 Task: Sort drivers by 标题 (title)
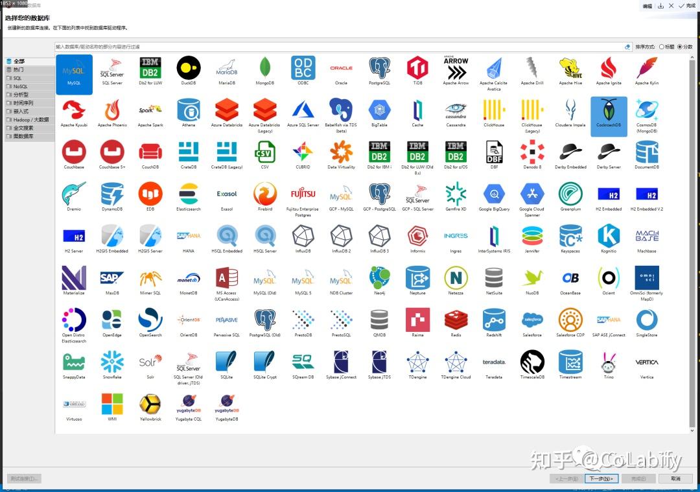pos(667,47)
